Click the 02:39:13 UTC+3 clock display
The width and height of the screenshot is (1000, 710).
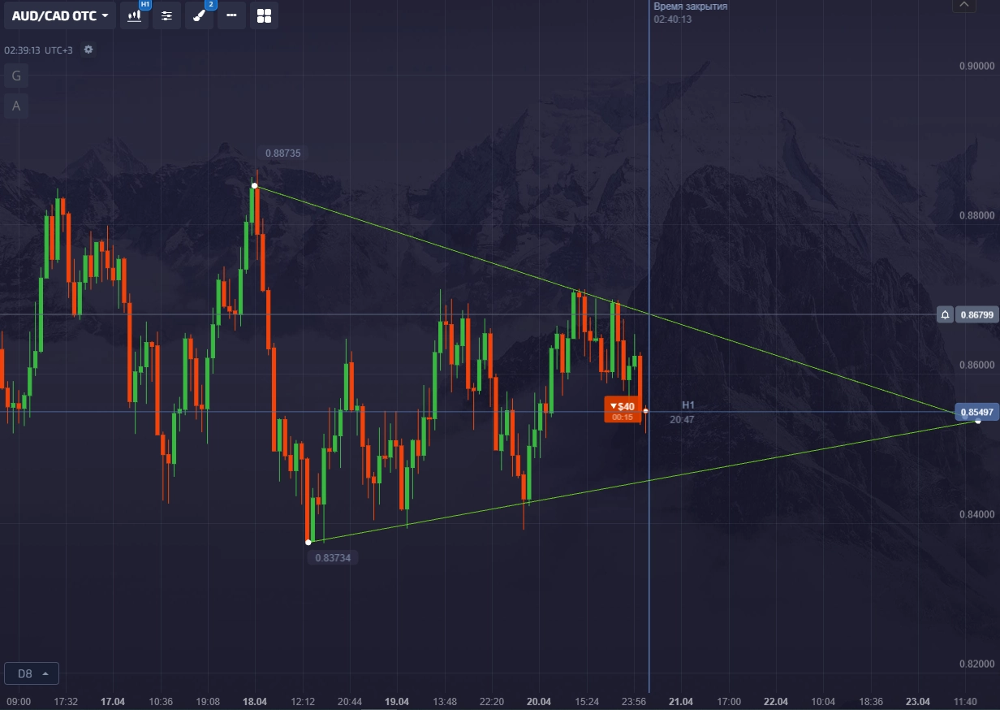(38, 50)
